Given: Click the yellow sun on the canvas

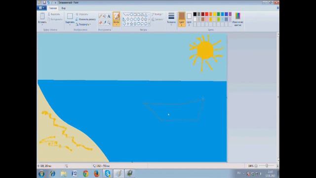Looking at the screenshot, I should point(205,50).
